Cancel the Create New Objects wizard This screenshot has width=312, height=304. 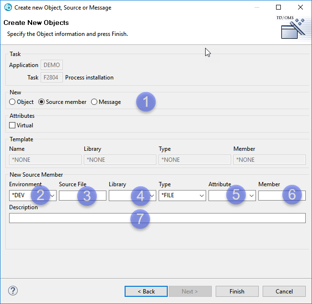[x=284, y=291]
